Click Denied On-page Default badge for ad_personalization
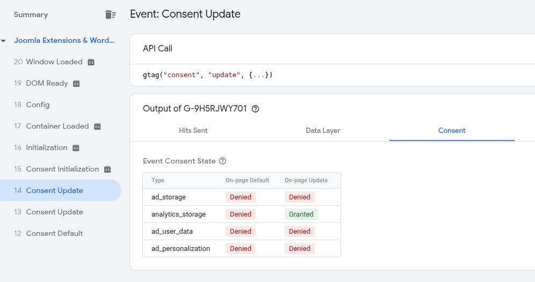The width and height of the screenshot is (535, 282). pos(241,249)
